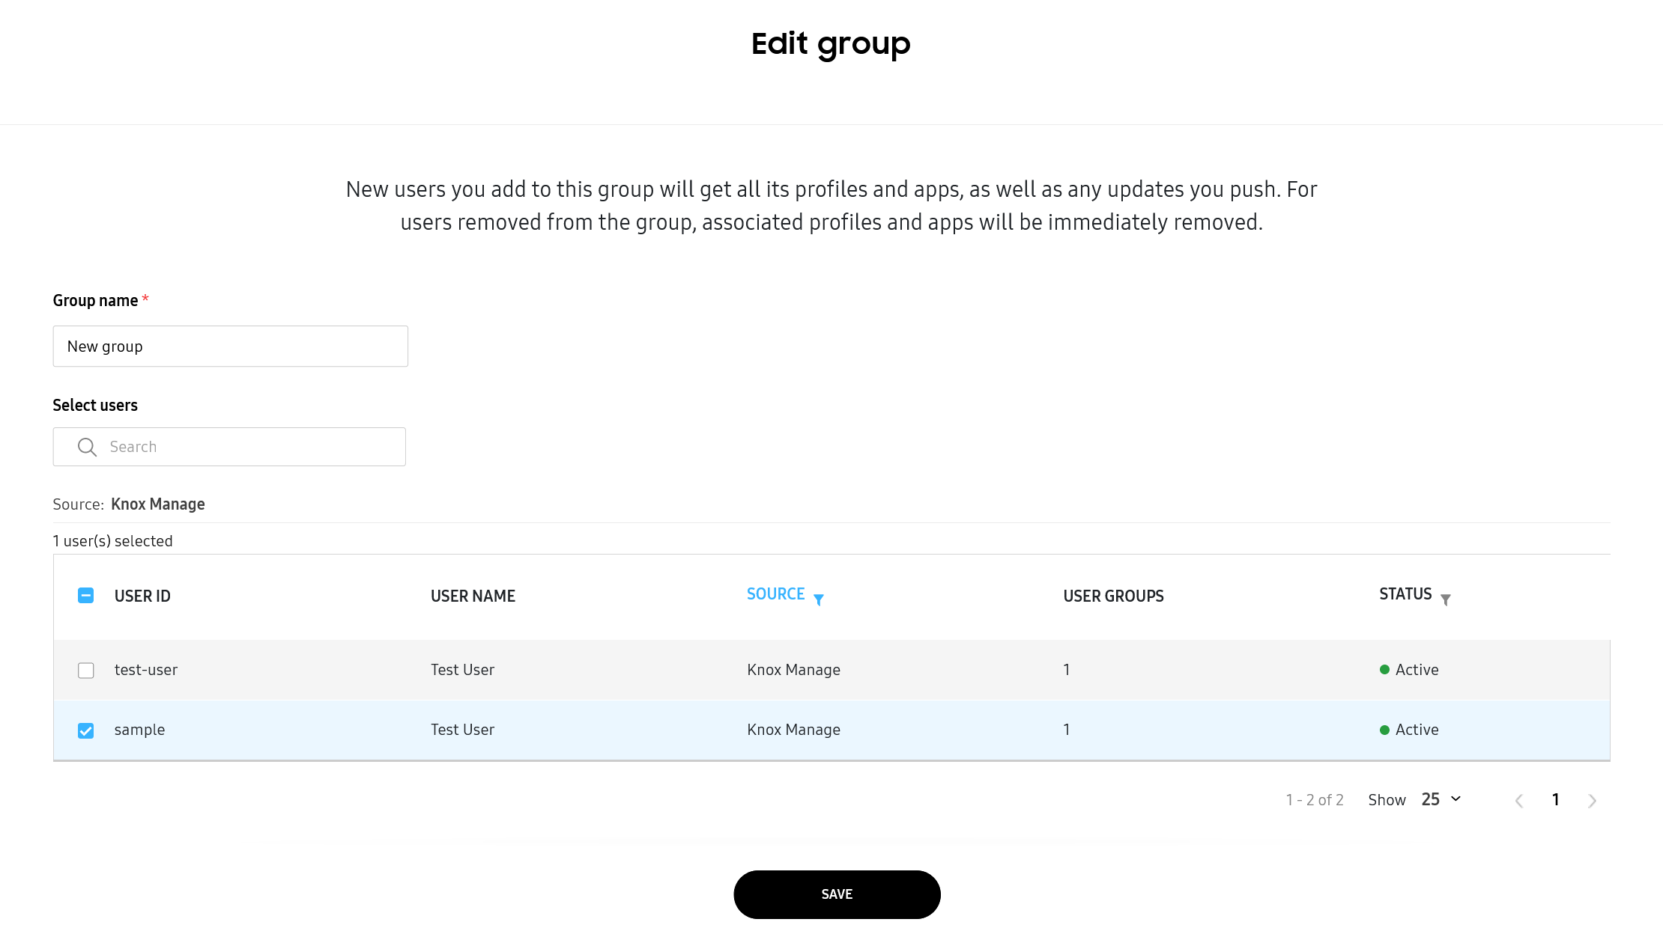Click the search magnifier icon

tap(87, 447)
